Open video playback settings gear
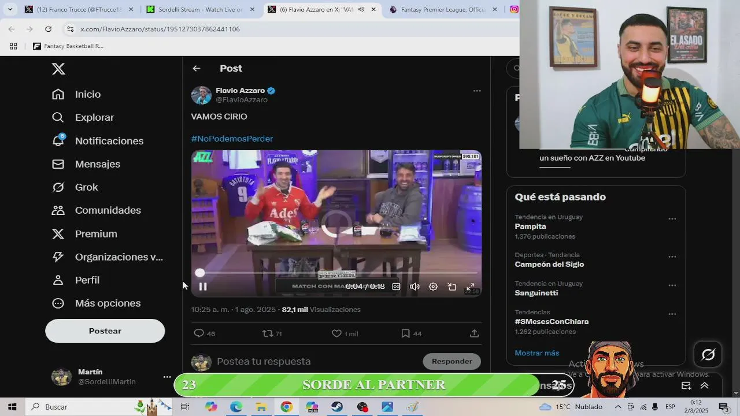This screenshot has height=416, width=740. tap(433, 287)
